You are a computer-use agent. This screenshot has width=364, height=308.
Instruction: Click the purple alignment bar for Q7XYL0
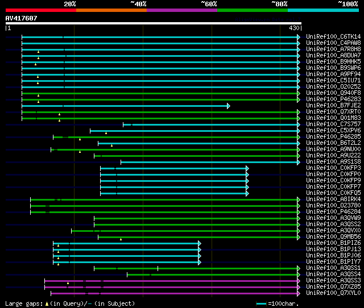pos(174,294)
